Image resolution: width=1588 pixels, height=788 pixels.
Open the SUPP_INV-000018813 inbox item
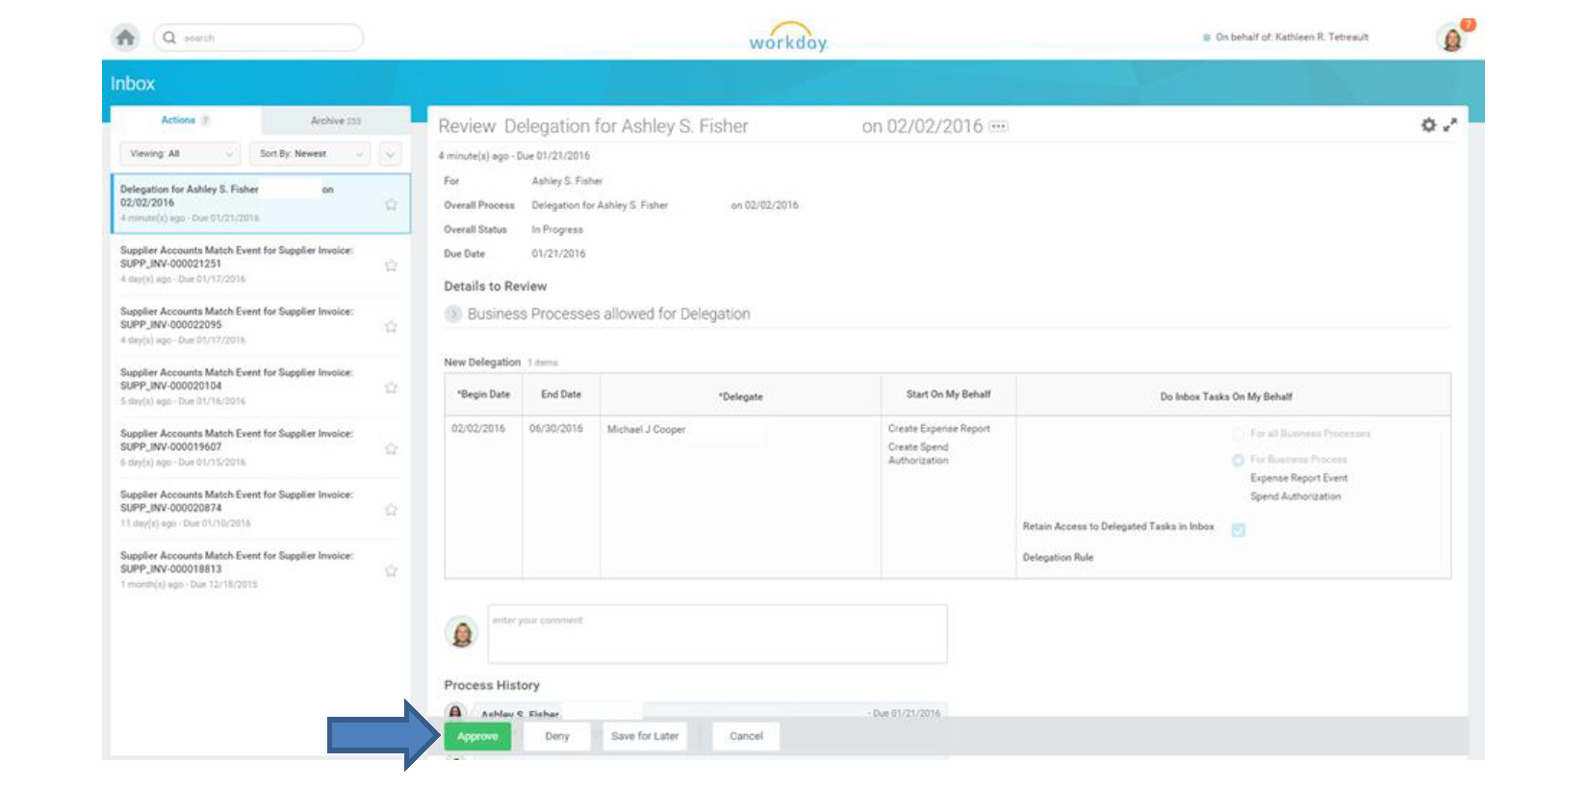point(261,570)
